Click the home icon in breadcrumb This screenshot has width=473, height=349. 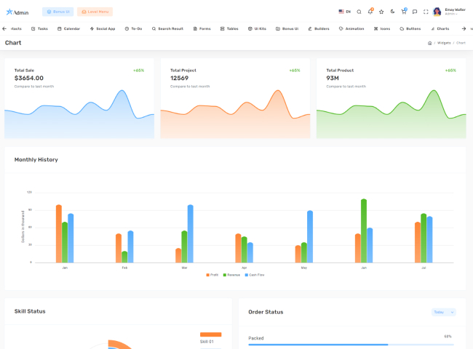(x=430, y=43)
